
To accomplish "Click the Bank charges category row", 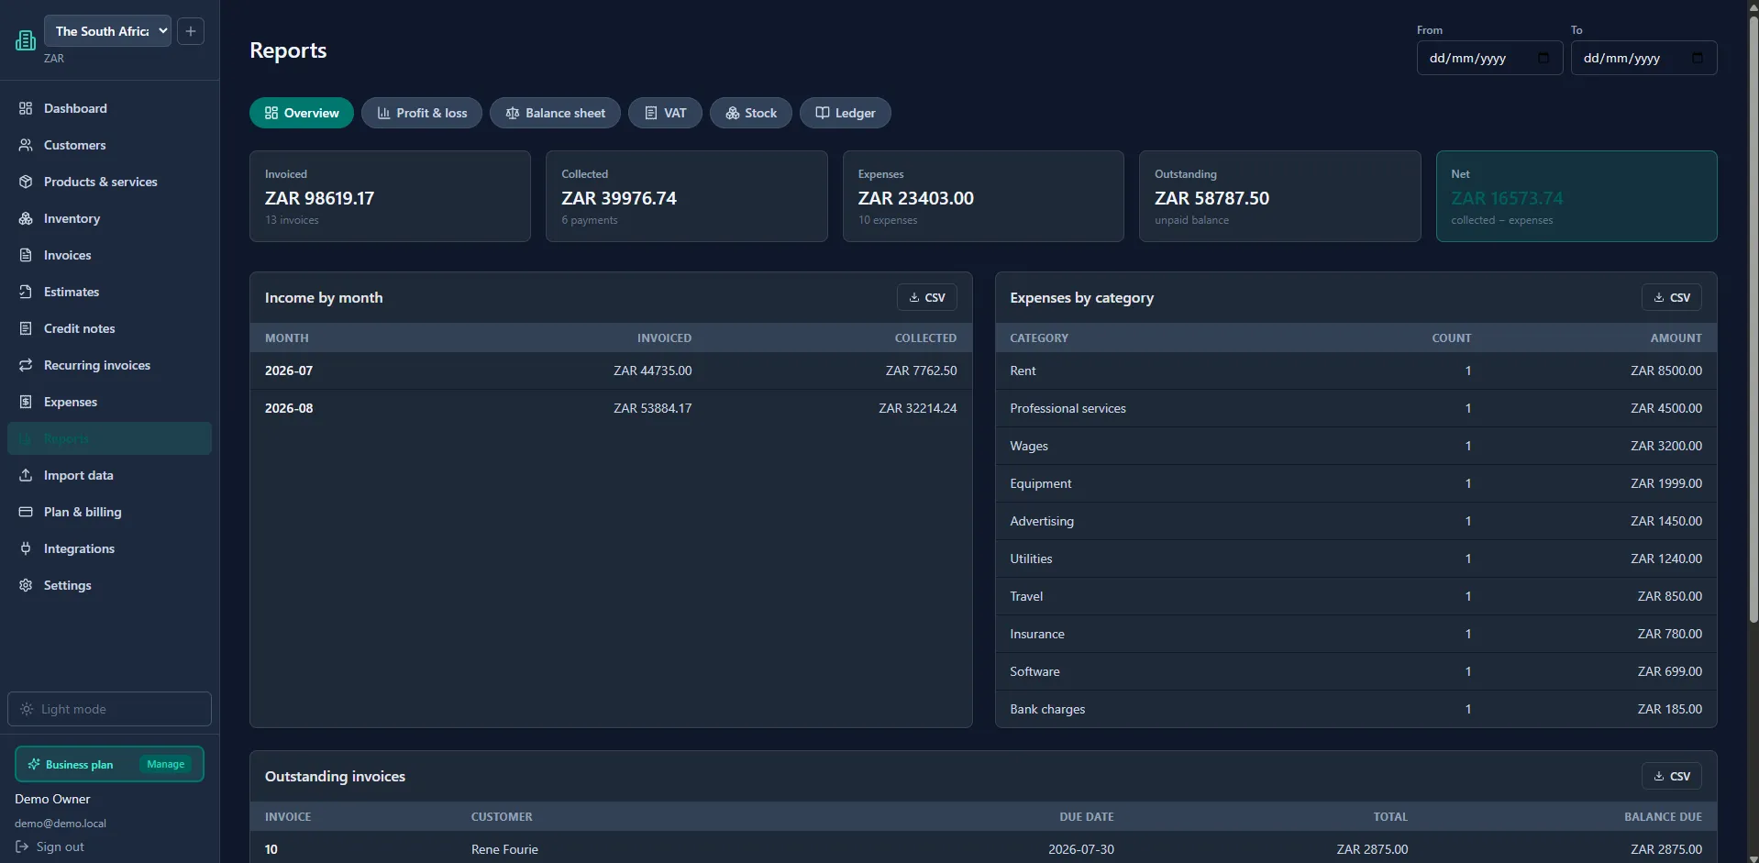I will 1355,709.
